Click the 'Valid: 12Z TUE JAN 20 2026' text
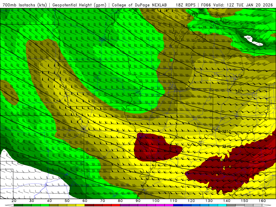This screenshot has width=276, height=207. pos(243,5)
